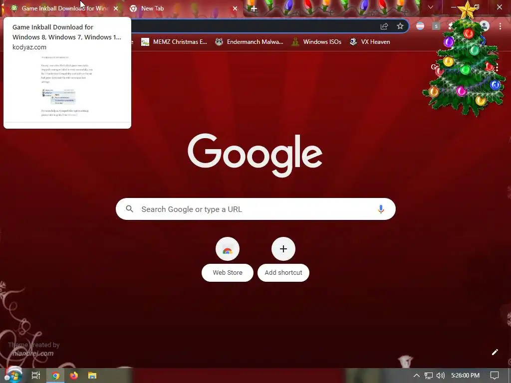Click the gray S extension icon
Image resolution: width=511 pixels, height=383 pixels.
tap(436, 26)
